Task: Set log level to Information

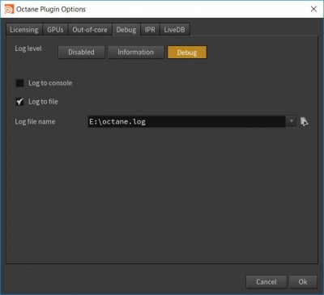Action: [x=135, y=53]
